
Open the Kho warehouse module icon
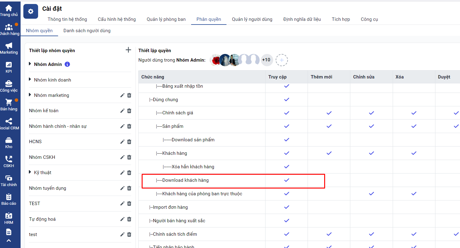(x=9, y=140)
